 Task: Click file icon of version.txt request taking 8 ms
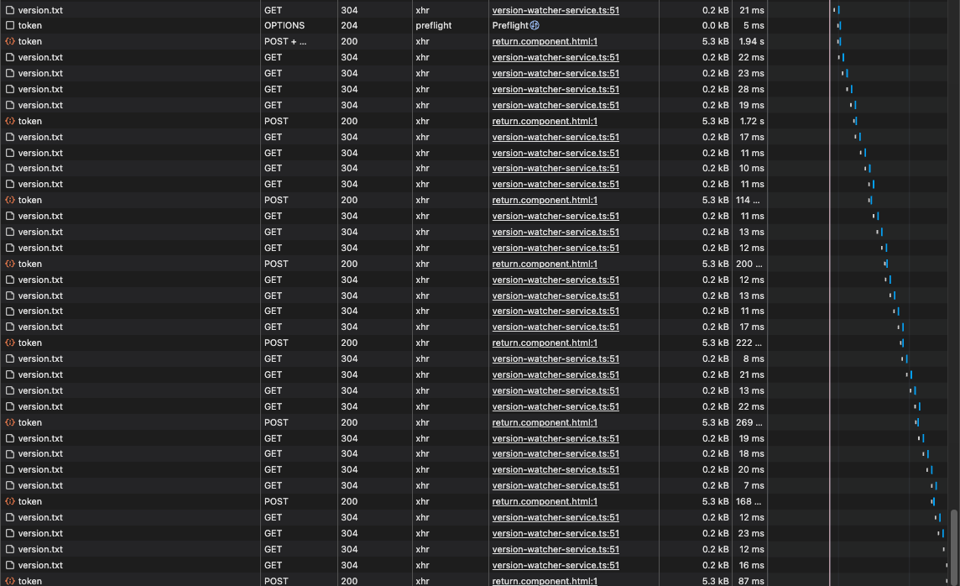(10, 358)
